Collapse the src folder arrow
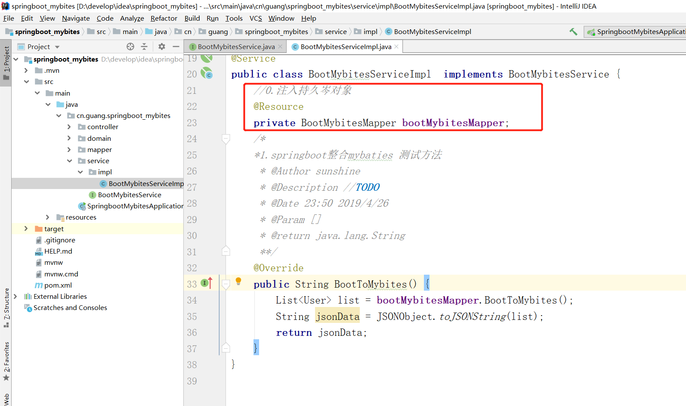Image resolution: width=686 pixels, height=406 pixels. (x=26, y=81)
